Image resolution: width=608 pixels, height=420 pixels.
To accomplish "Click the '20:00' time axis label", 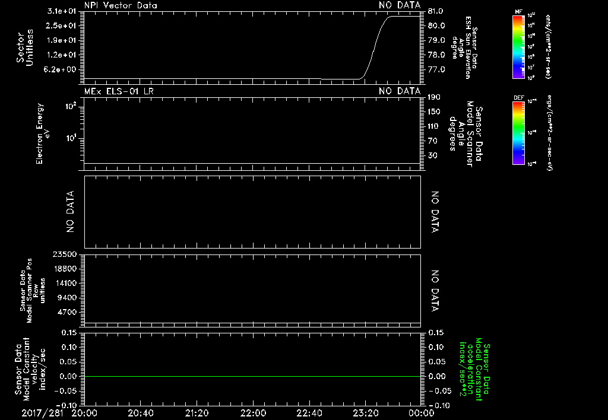I will click(84, 413).
